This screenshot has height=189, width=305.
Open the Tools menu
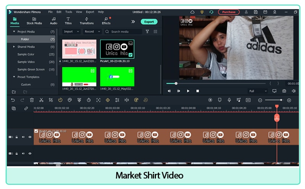coord(69,12)
